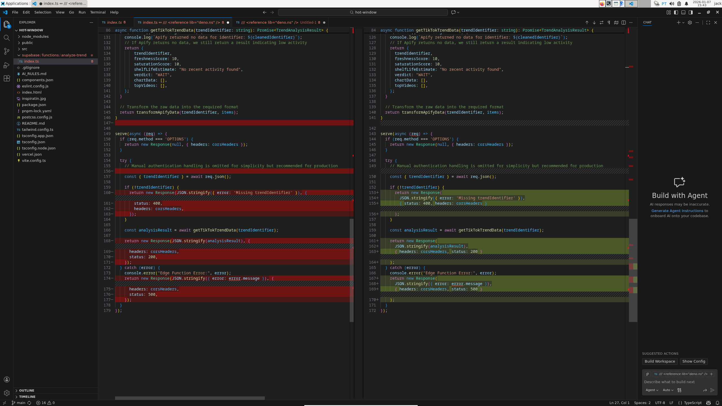
Task: Go back with left navigation arrow
Action: (265, 12)
